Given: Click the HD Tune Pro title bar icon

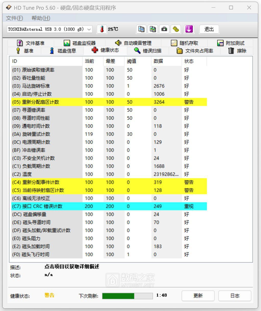Looking at the screenshot, I should [x=9, y=8].
